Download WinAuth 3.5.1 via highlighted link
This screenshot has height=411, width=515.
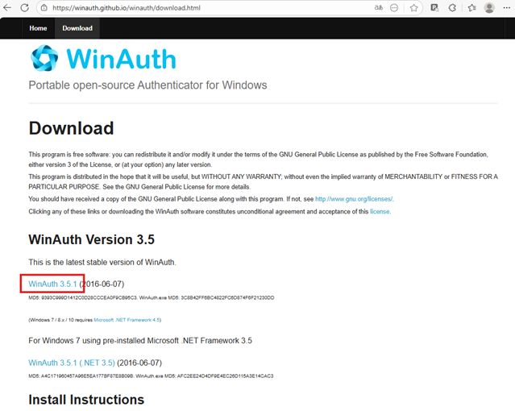[x=52, y=284]
